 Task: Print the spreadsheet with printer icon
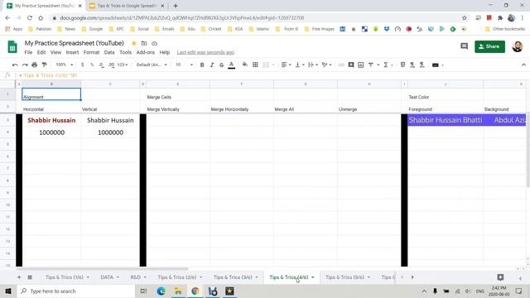click(x=35, y=65)
